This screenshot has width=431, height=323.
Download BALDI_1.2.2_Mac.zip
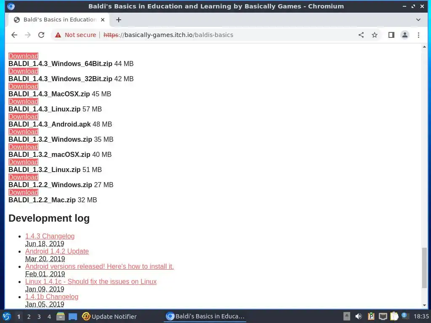tap(24, 192)
